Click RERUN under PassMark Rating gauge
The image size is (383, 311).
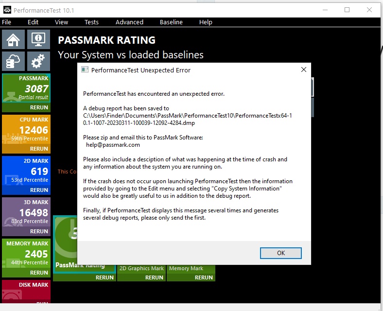click(x=104, y=277)
